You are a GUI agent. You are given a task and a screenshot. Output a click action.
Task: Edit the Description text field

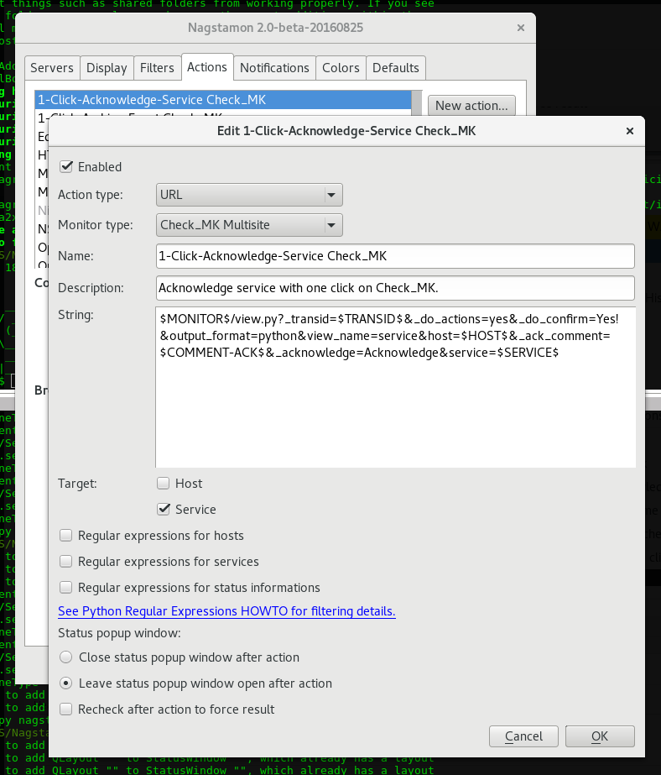click(x=394, y=287)
